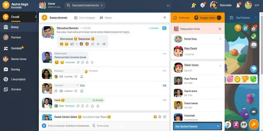This screenshot has height=131, width=263.
Task: Click the gray smiley circle in the game panel
Action: 254,45
